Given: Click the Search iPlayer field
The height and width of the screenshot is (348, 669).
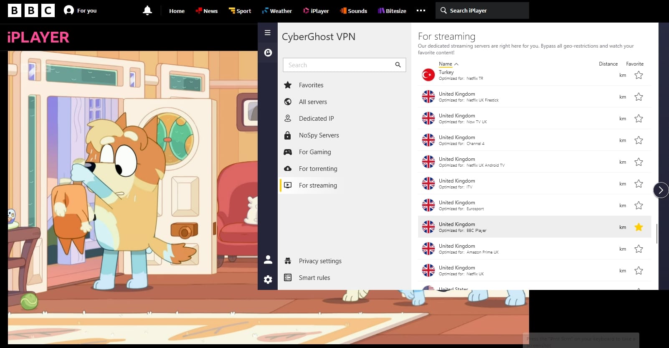Looking at the screenshot, I should (x=482, y=10).
